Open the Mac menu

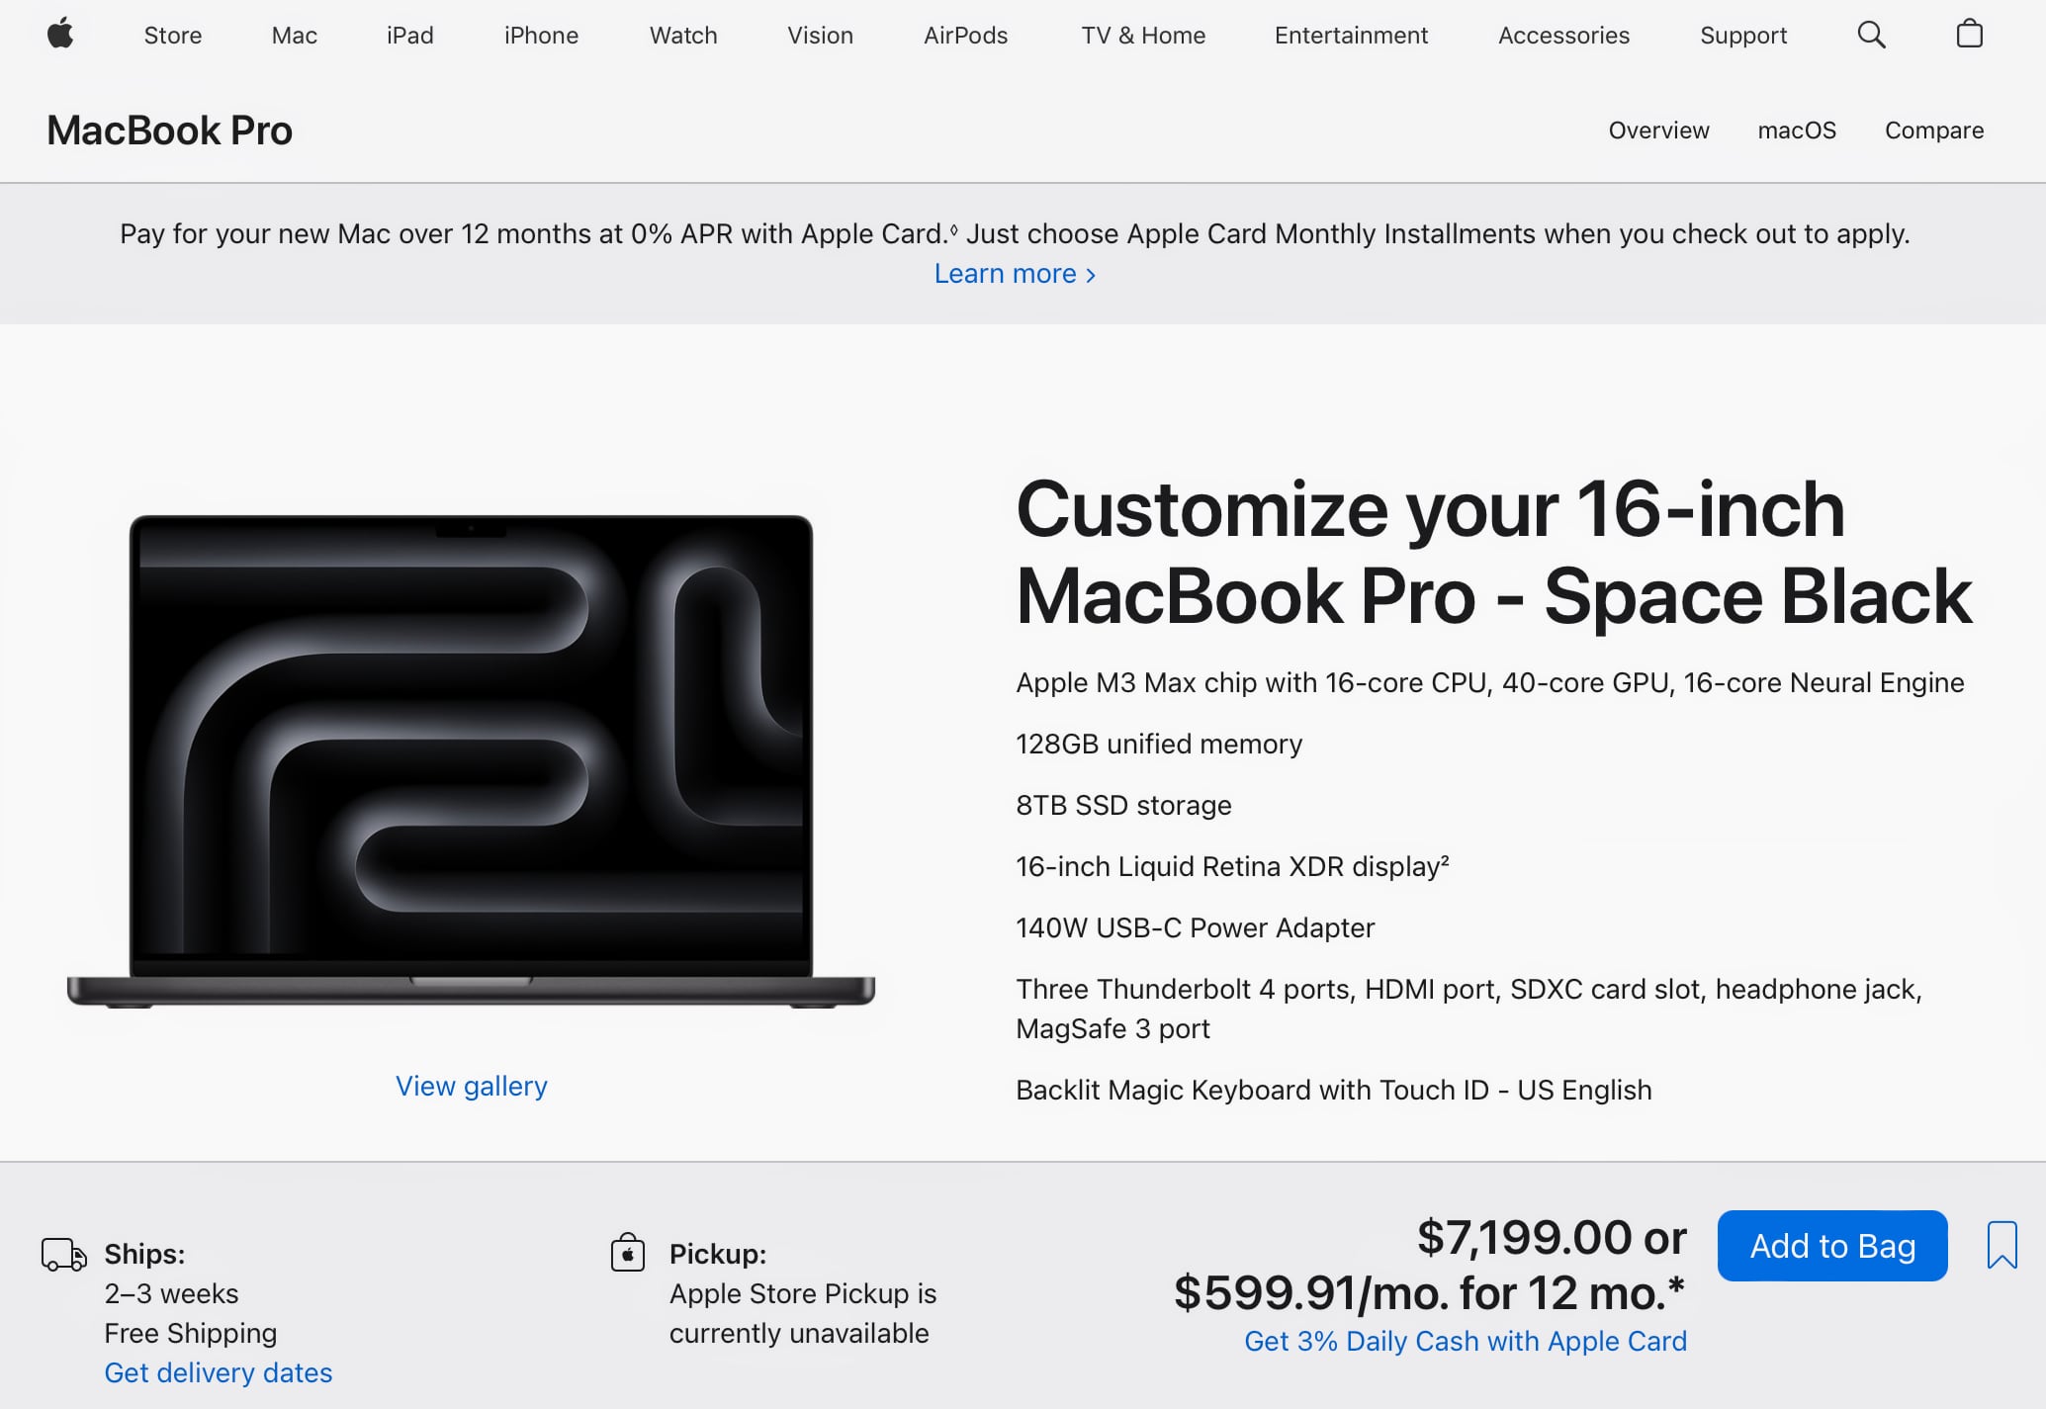tap(293, 35)
